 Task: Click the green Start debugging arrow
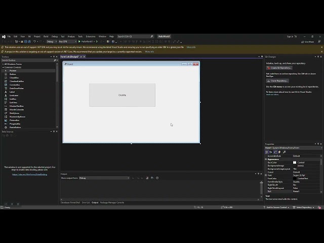pos(79,42)
